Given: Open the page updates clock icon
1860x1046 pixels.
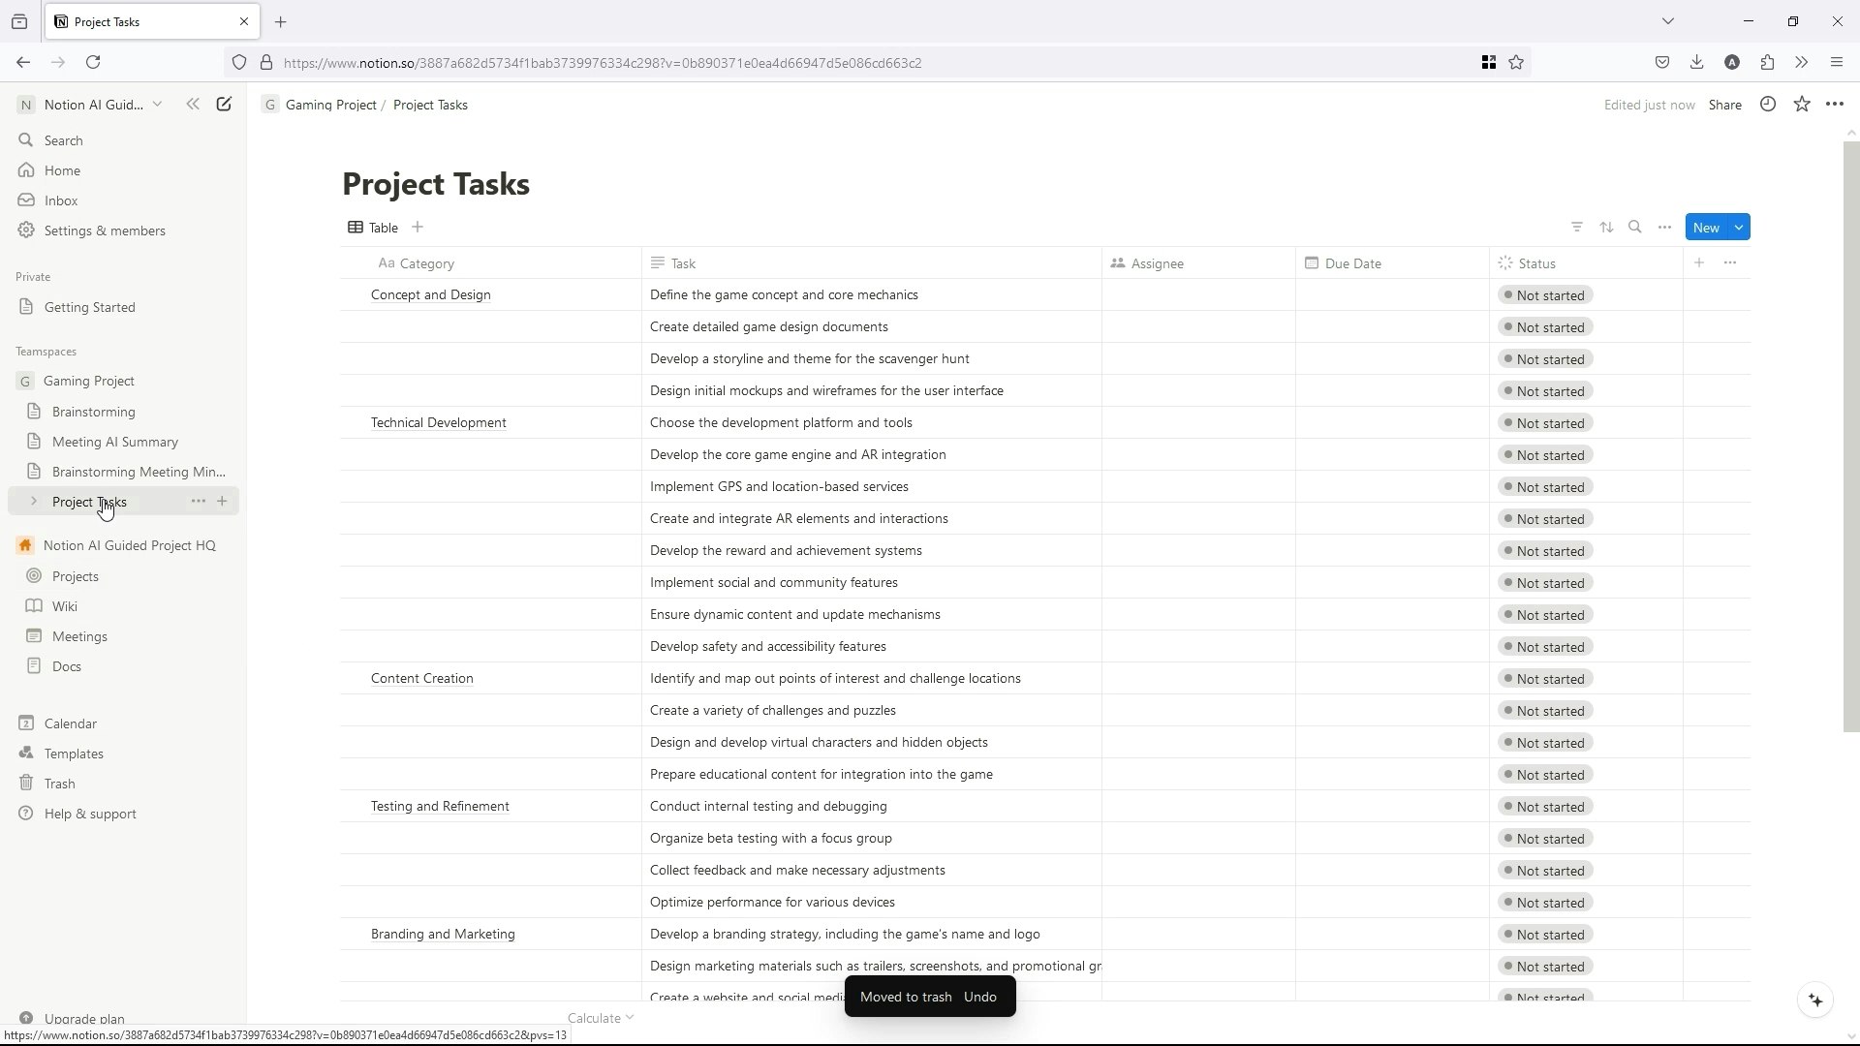Looking at the screenshot, I should click(1768, 105).
